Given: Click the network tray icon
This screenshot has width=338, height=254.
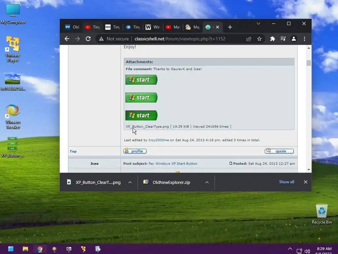Looking at the screenshot, I should [x=299, y=251].
